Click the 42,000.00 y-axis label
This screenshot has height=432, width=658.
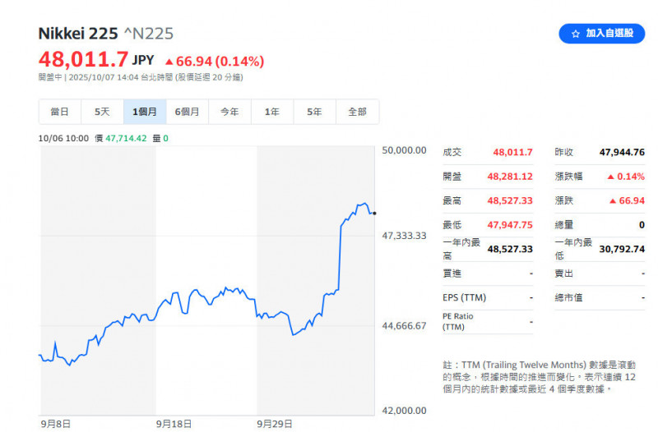click(404, 411)
